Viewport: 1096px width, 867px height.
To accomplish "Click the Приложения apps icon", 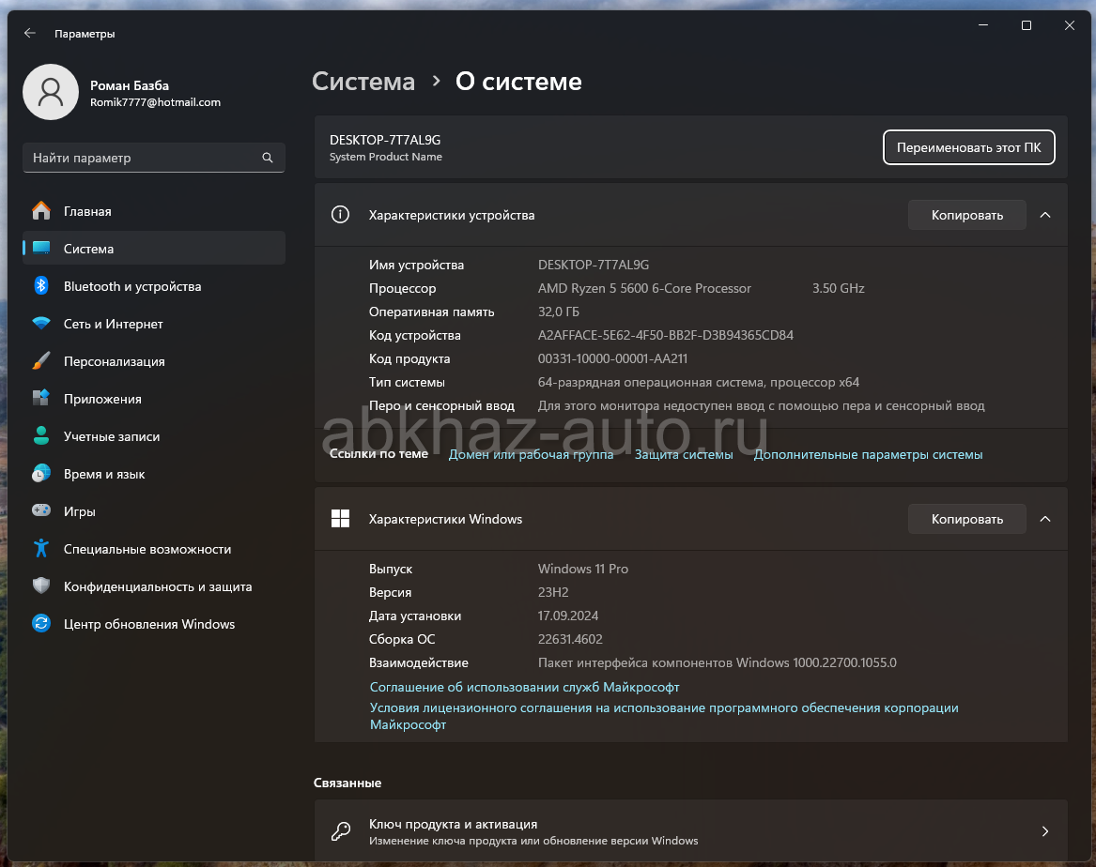I will pyautogui.click(x=41, y=399).
